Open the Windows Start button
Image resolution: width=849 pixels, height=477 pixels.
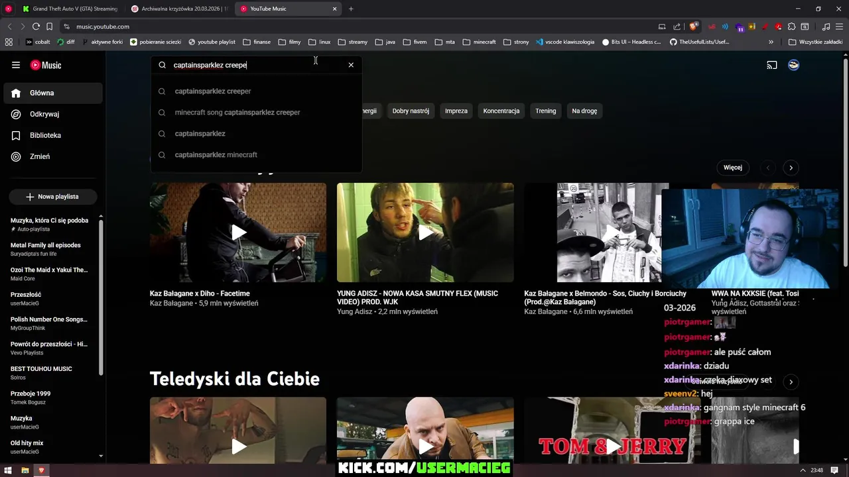coord(9,470)
